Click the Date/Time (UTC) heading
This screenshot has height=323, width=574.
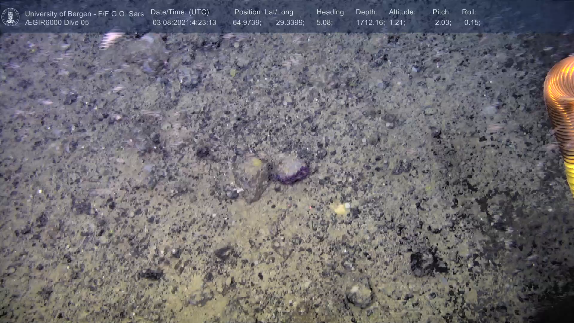[x=180, y=12]
